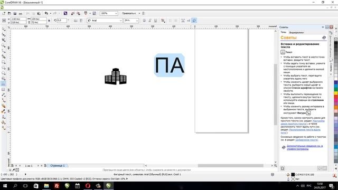
Task: Select the Zoom tool in the toolbox
Action: (x=4, y=45)
